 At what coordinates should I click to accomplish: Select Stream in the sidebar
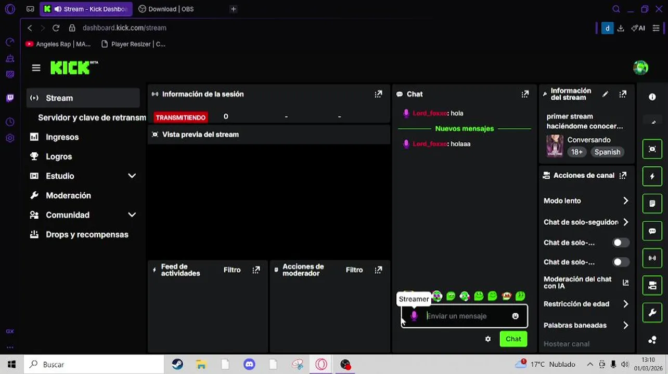coord(83,98)
